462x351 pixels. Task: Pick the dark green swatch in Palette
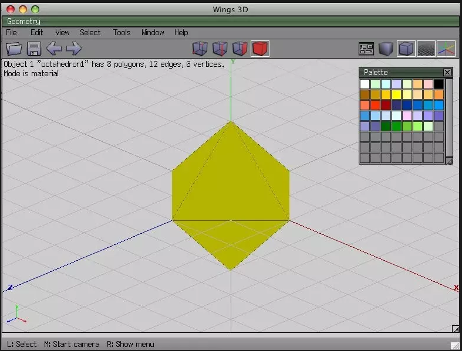tap(386, 126)
